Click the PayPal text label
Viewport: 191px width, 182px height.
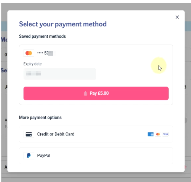click(x=44, y=156)
